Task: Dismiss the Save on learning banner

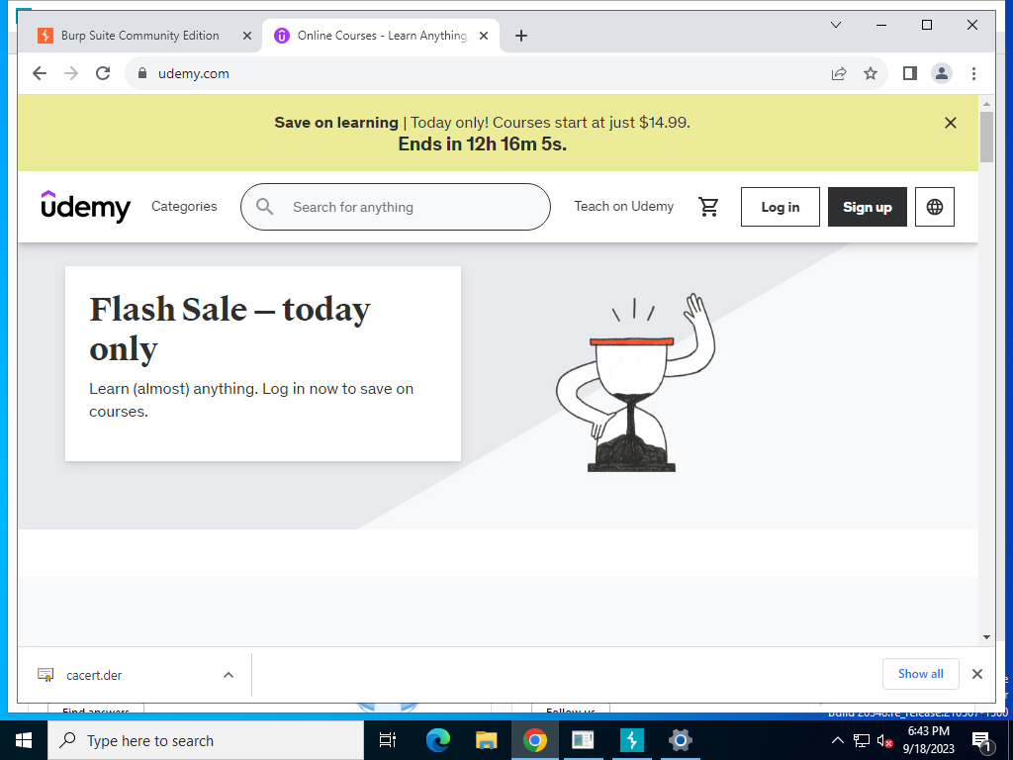Action: pos(951,123)
